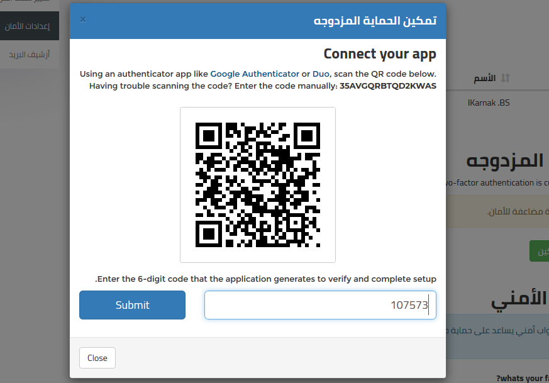Click the Connect your app heading

380,54
